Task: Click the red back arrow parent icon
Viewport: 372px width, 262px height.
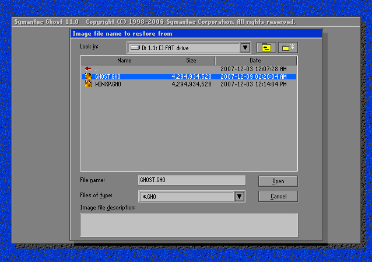Action: click(88, 69)
